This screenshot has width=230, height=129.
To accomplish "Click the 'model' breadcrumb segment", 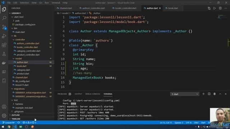I will point(65,13).
